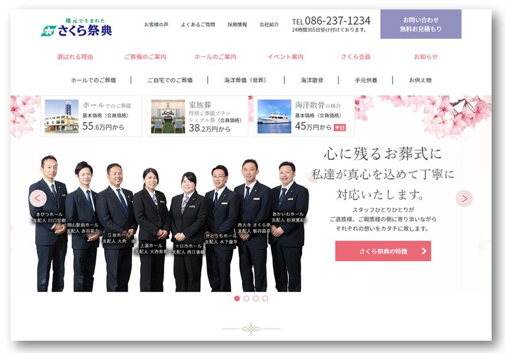The height and width of the screenshot is (353, 505).
Task: Open the 選ばれる理由 menu
Action: click(75, 57)
